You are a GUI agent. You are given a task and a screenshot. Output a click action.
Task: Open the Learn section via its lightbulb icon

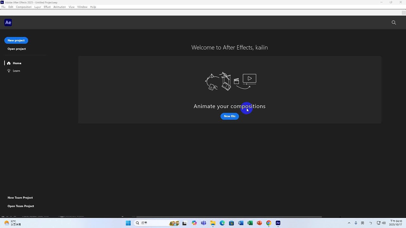(9, 71)
